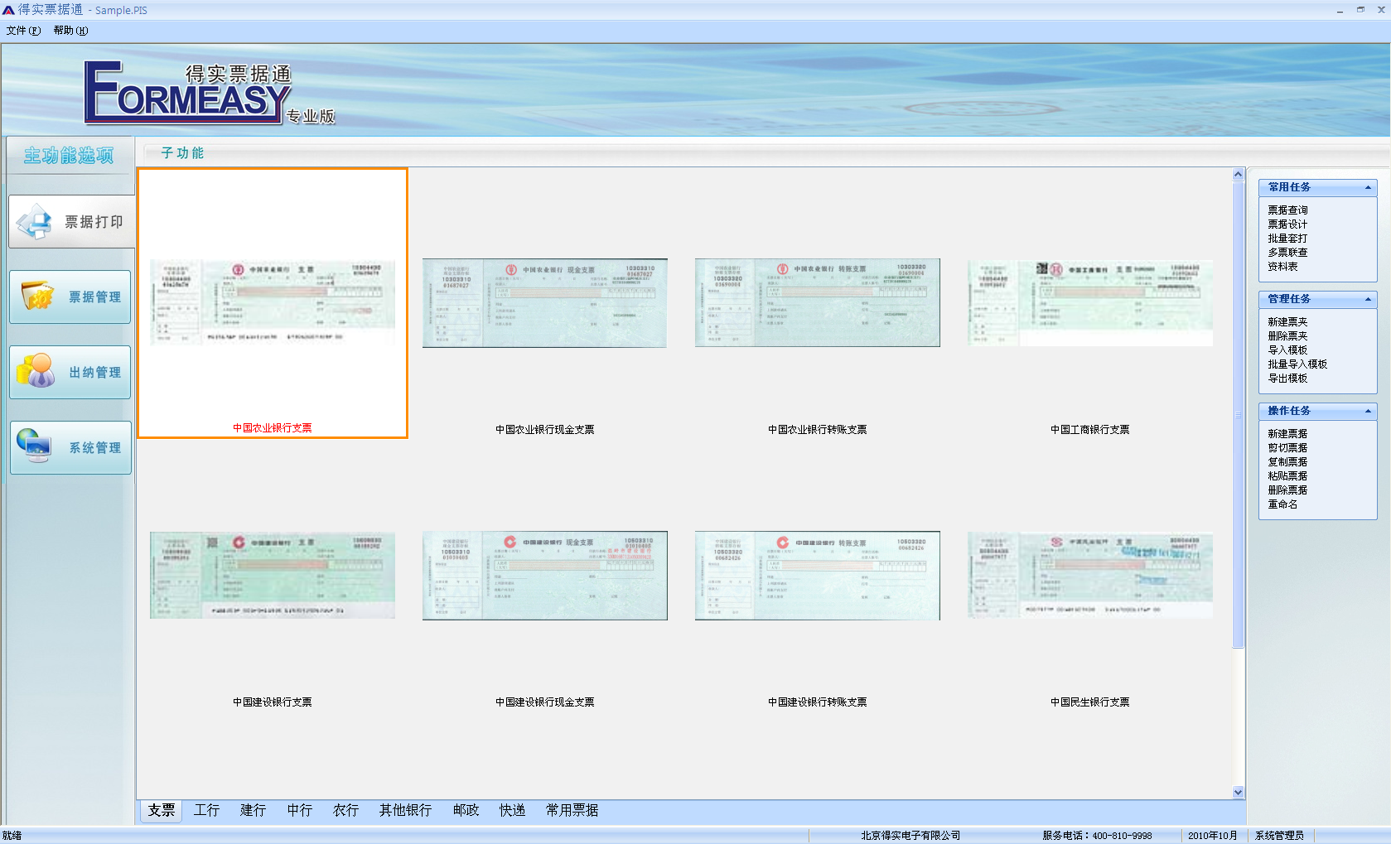
Task: Select the 中国建设银行支票 thumbnail
Action: pos(273,576)
